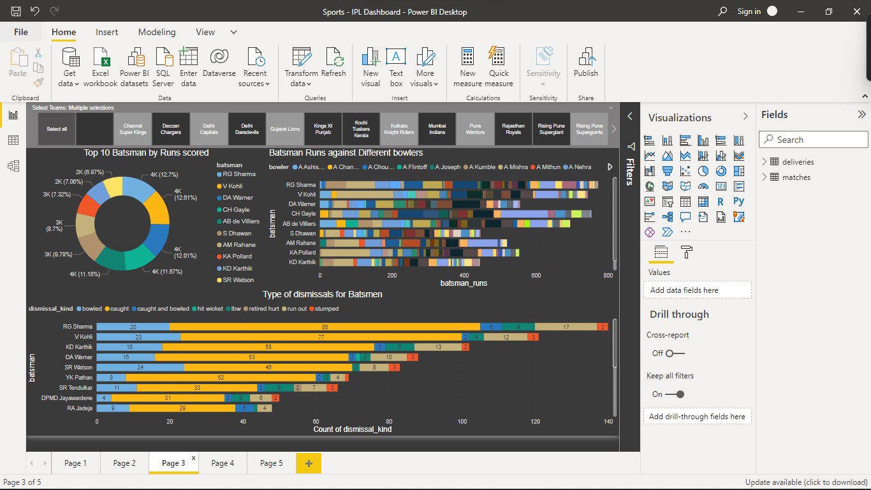This screenshot has height=490, width=871.
Task: Switch to the View ribbon tab
Action: tap(205, 32)
